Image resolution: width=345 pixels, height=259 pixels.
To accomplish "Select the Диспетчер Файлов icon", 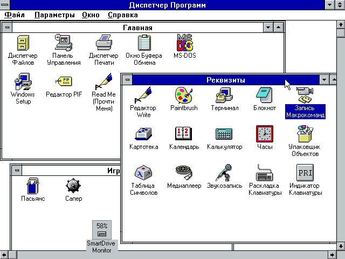I will (x=23, y=43).
